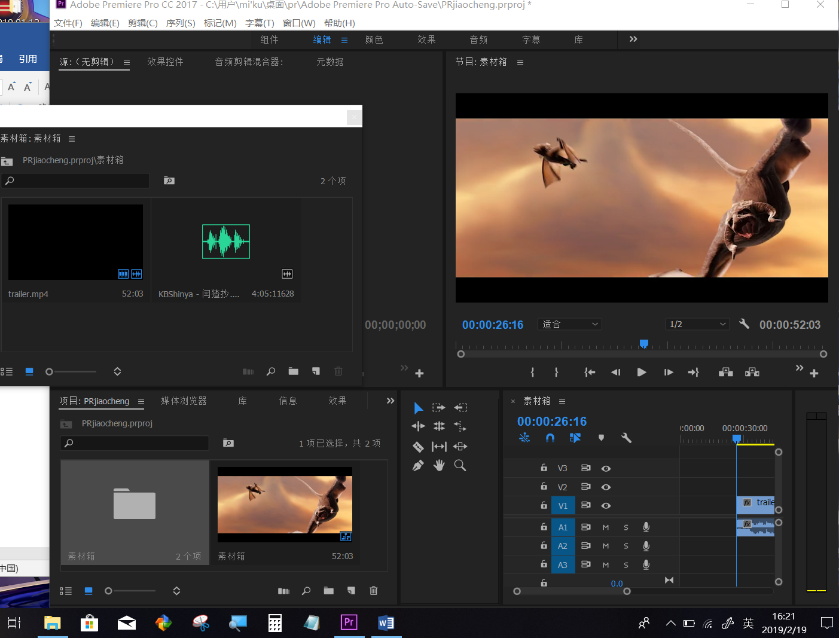Toggle V1 track output eye
Image resolution: width=839 pixels, height=638 pixels.
[x=606, y=506]
